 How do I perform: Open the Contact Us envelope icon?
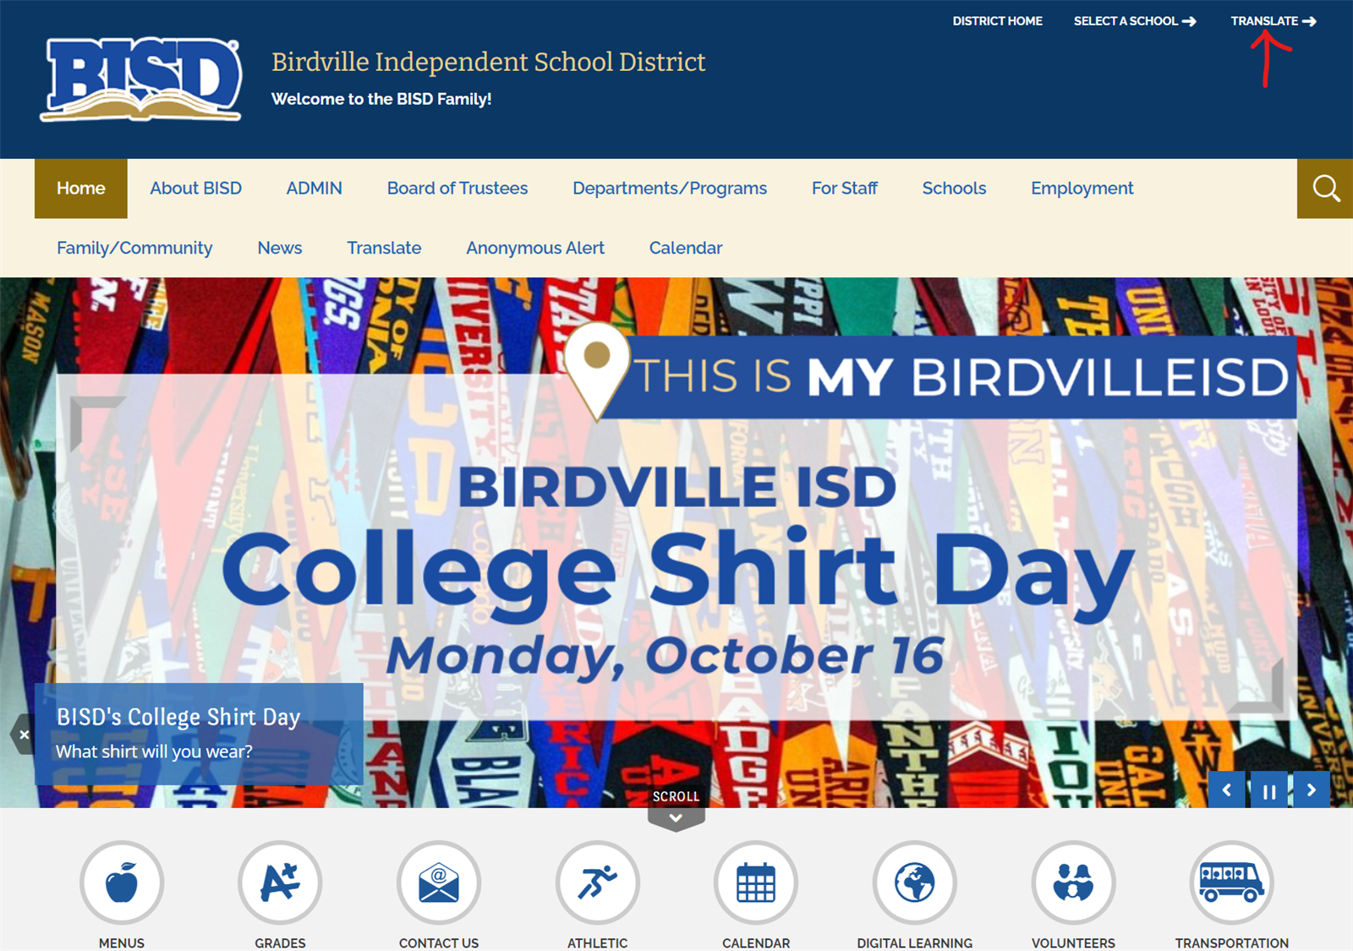point(439,883)
